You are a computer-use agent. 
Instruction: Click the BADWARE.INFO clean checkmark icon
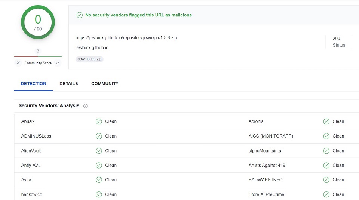click(326, 180)
